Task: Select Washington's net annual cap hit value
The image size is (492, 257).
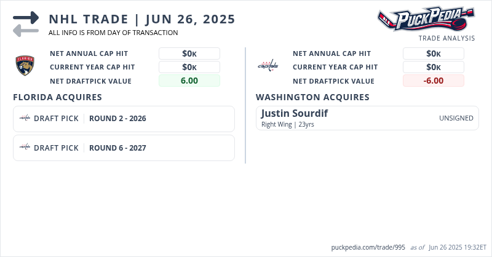Action: coord(434,53)
